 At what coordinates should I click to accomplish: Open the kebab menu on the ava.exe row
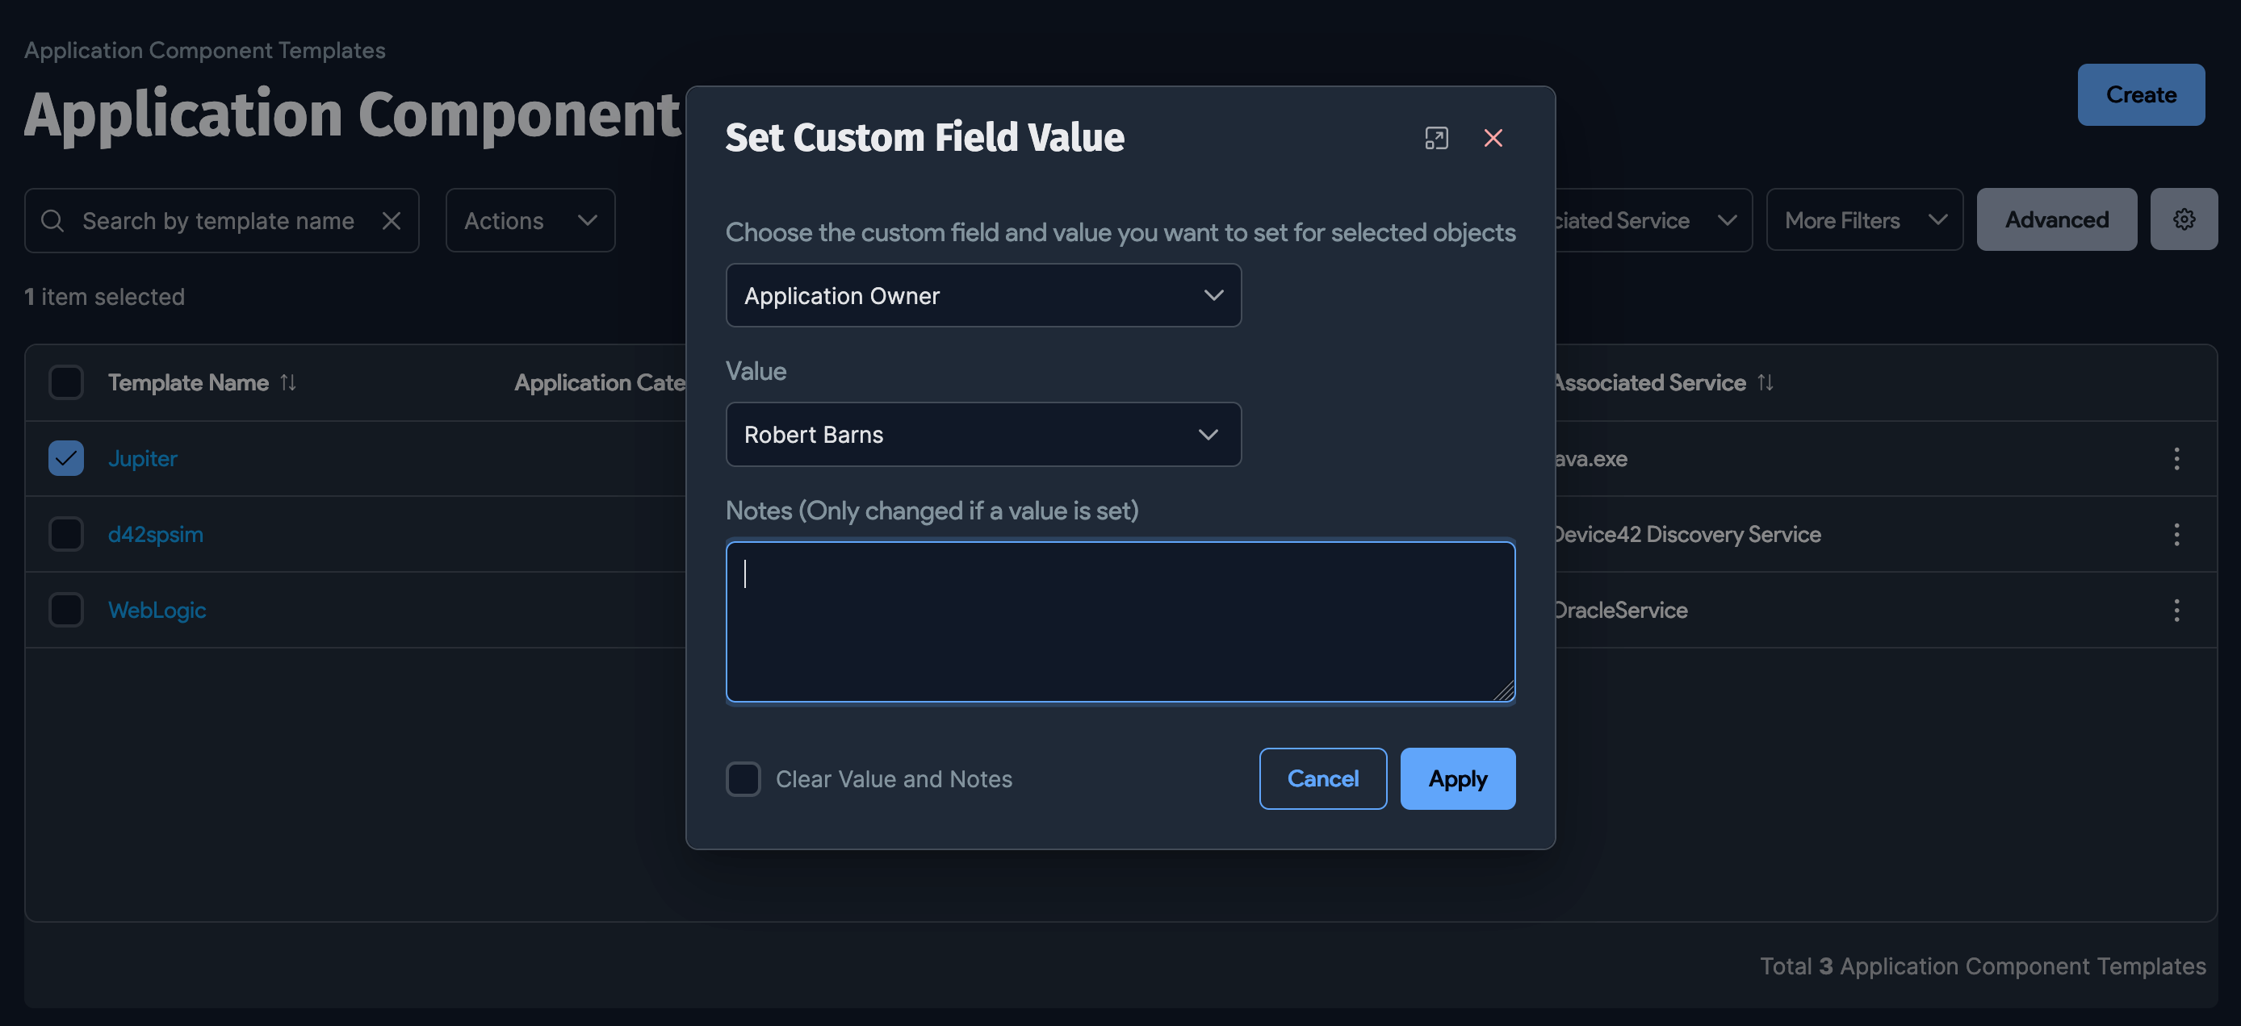pos(2176,459)
